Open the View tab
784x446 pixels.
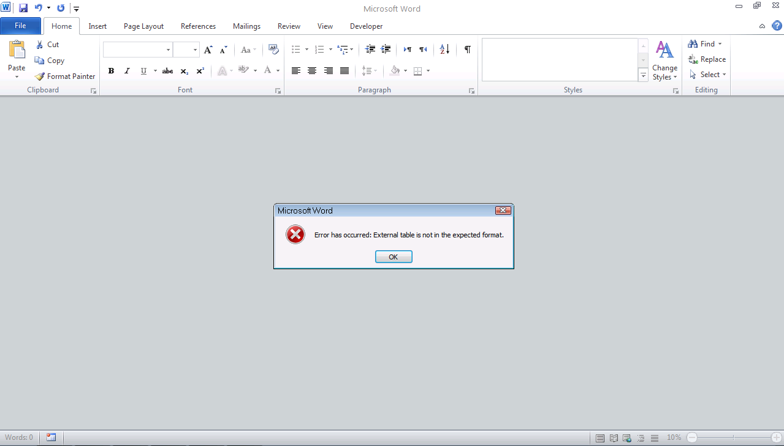(325, 26)
